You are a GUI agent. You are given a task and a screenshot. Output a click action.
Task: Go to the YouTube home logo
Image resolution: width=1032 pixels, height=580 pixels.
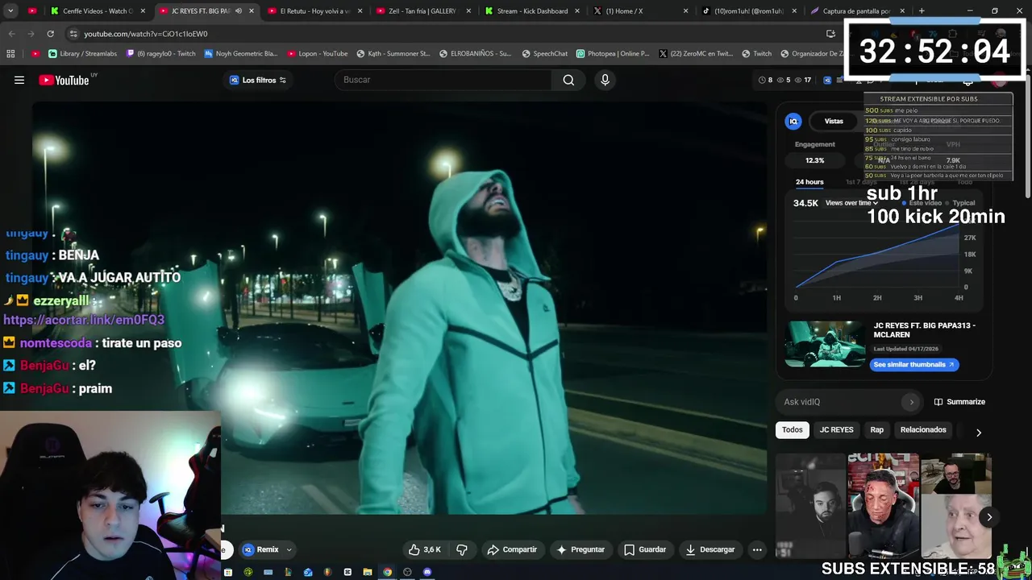pos(64,80)
